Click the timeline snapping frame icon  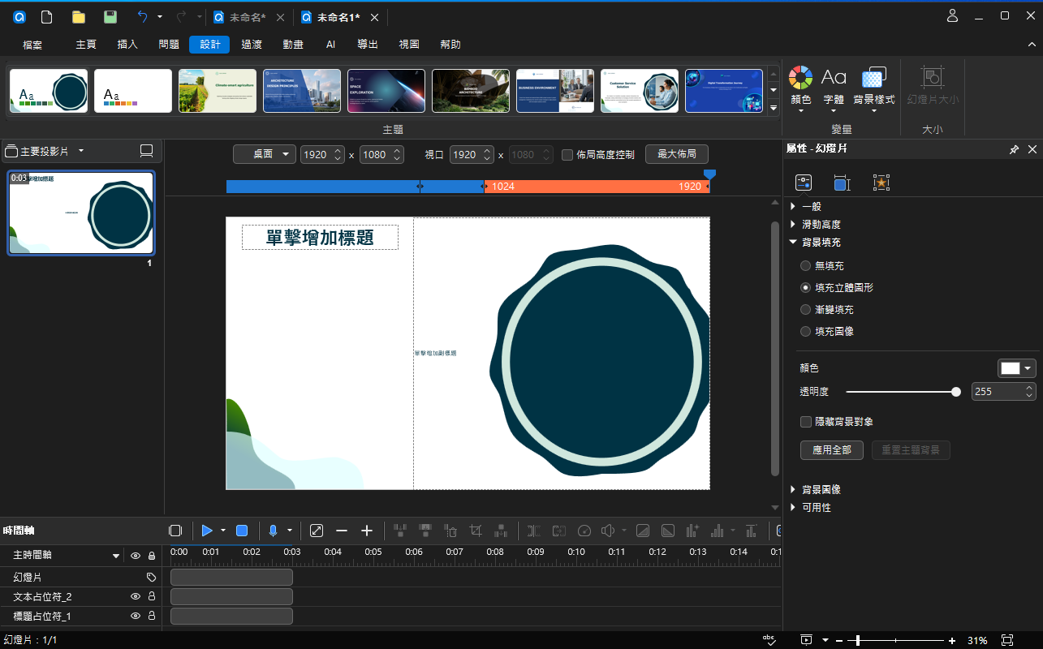point(175,531)
